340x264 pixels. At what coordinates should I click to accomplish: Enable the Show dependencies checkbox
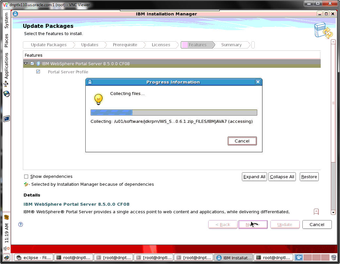pos(26,177)
